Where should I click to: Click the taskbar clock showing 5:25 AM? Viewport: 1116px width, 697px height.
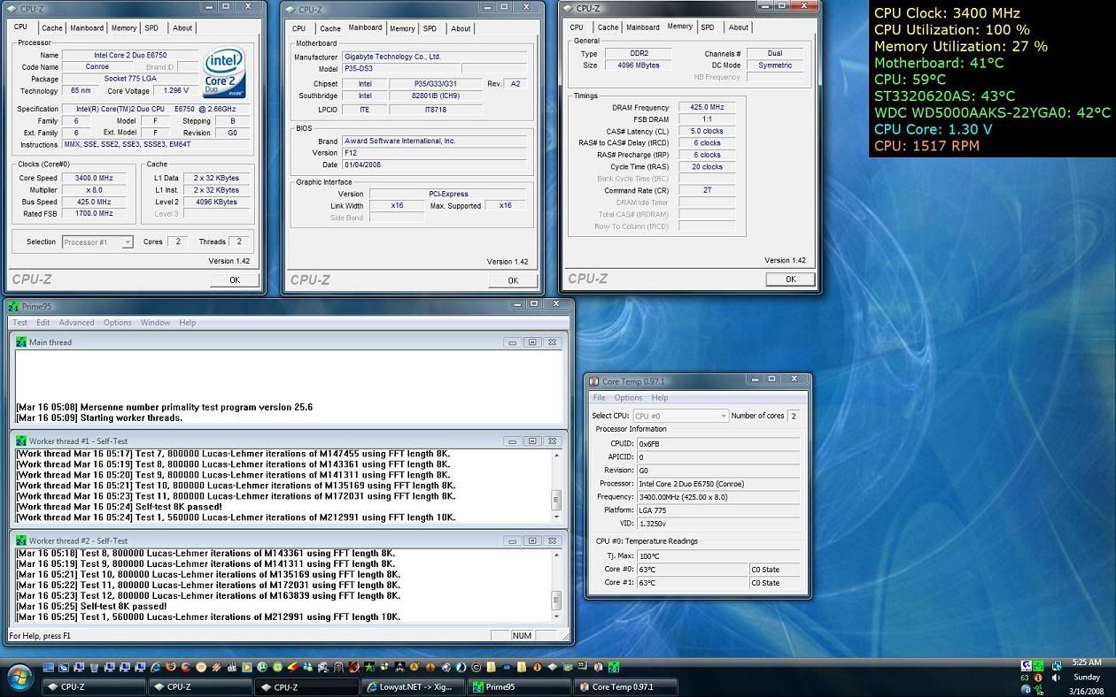tap(1086, 663)
